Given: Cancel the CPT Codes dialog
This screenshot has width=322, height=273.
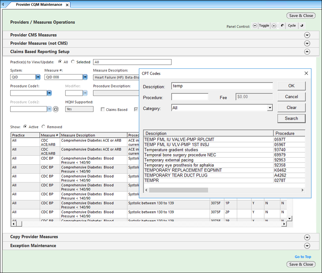Looking at the screenshot, I should [291, 97].
